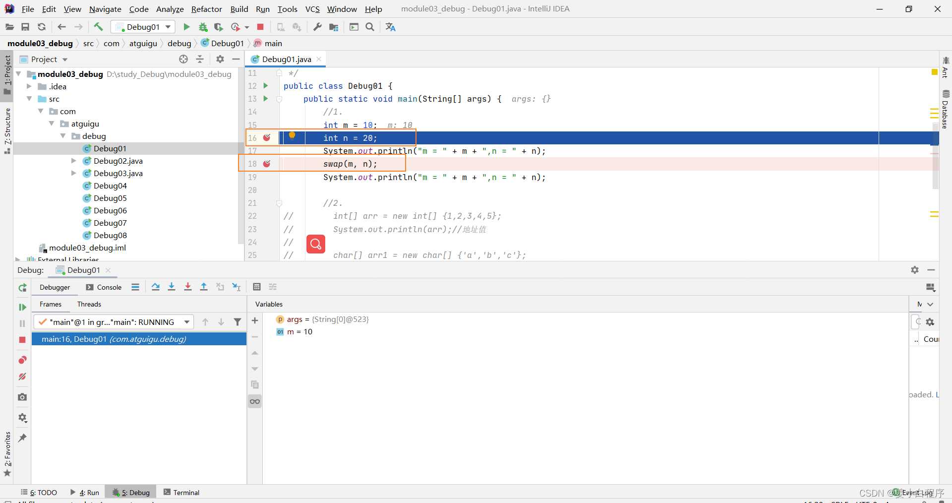Switch to Threads tab
The image size is (952, 503).
[89, 304]
